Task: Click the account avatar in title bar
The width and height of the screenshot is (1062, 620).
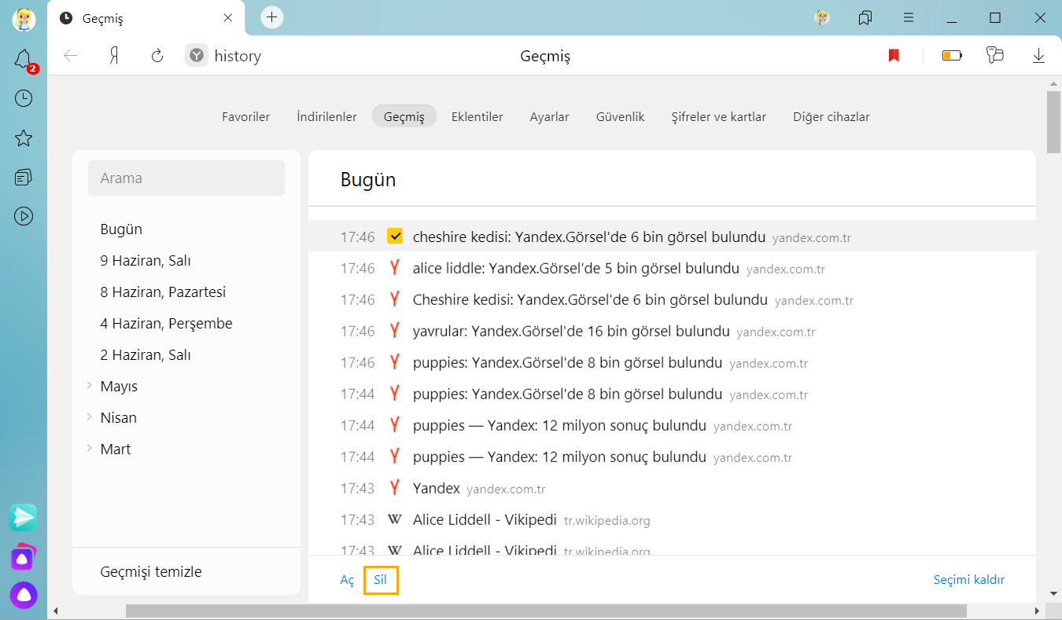Action: [x=823, y=17]
